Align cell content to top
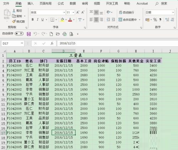178x150 pixels. click(x=91, y=12)
